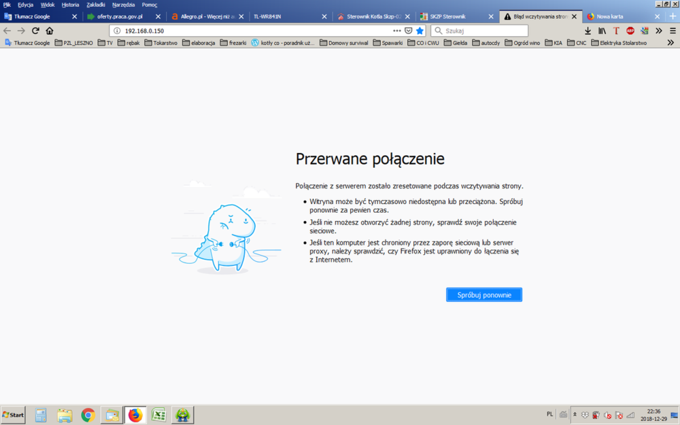680x425 pixels.
Task: Open Google Chrome from the taskbar
Action: point(88,415)
